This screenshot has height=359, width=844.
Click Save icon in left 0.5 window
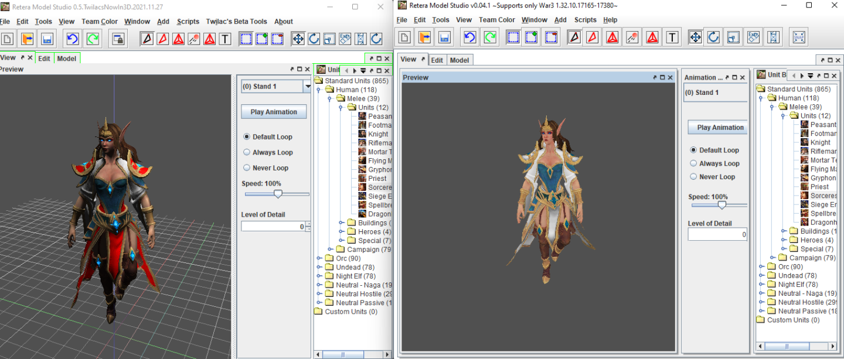(47, 39)
